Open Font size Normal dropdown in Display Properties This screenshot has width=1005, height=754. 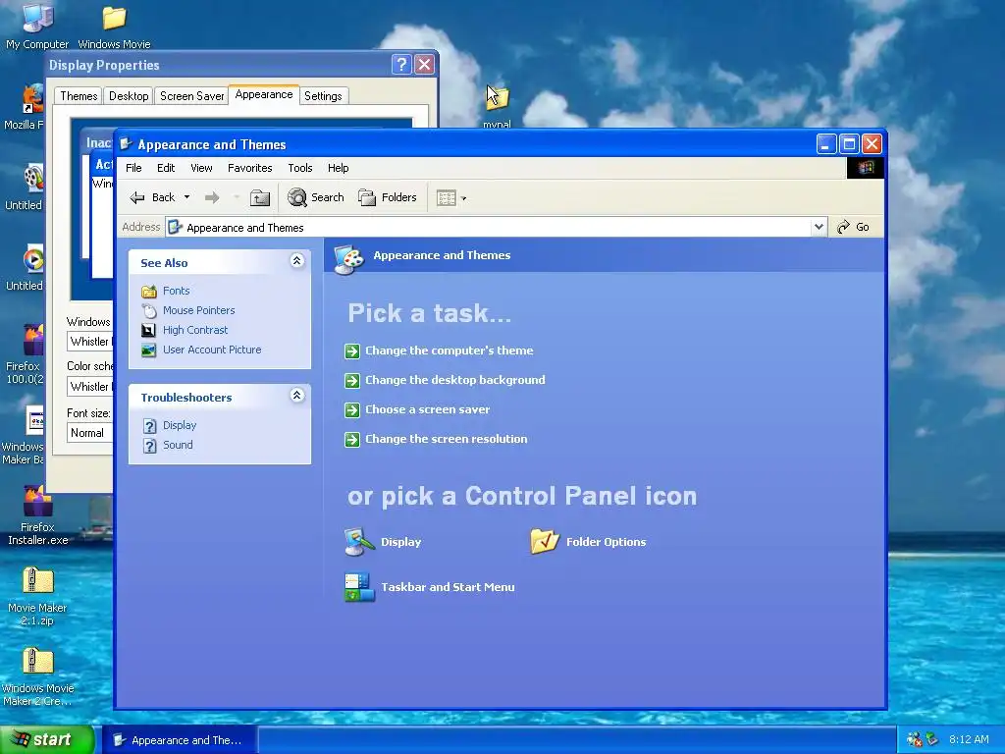(90, 433)
